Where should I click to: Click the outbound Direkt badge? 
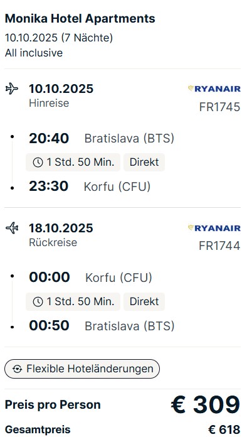click(x=144, y=162)
